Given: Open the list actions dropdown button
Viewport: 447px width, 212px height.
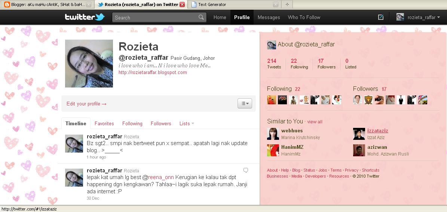Looking at the screenshot, I should click(245, 104).
